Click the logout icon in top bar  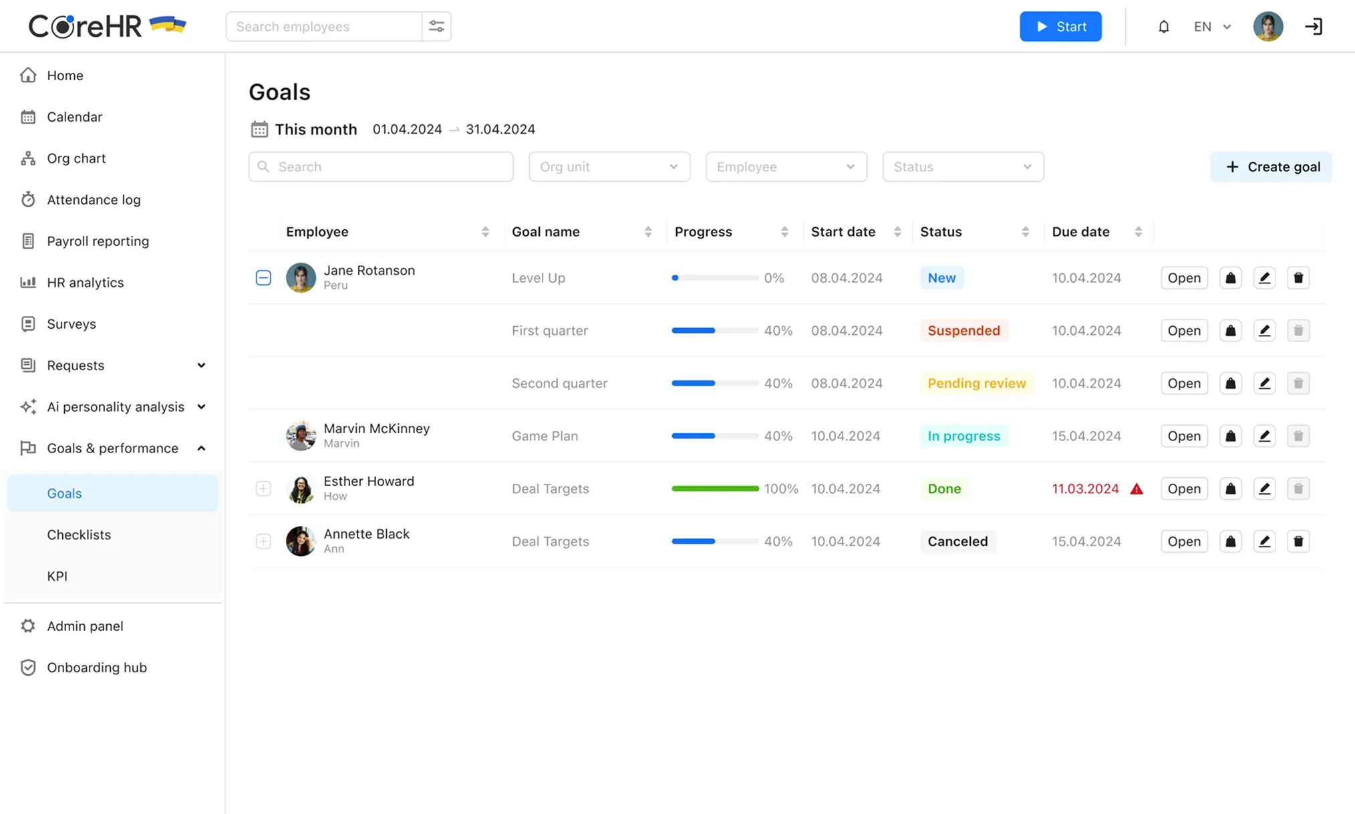(1314, 27)
